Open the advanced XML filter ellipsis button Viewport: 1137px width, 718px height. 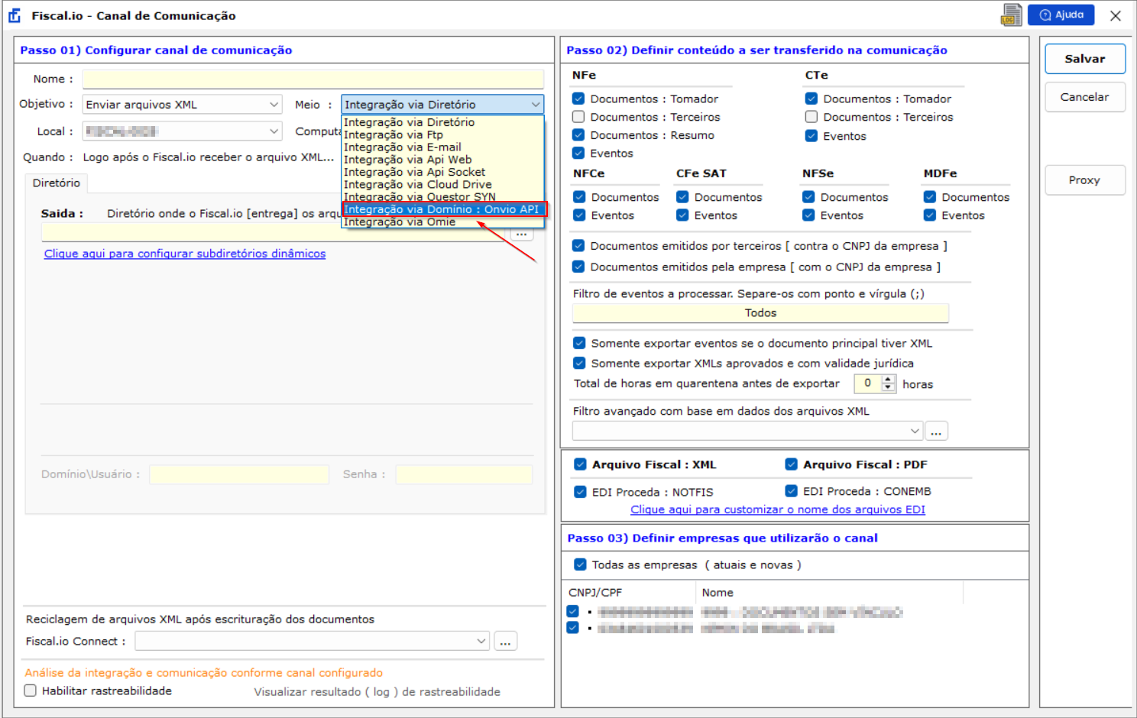click(936, 432)
